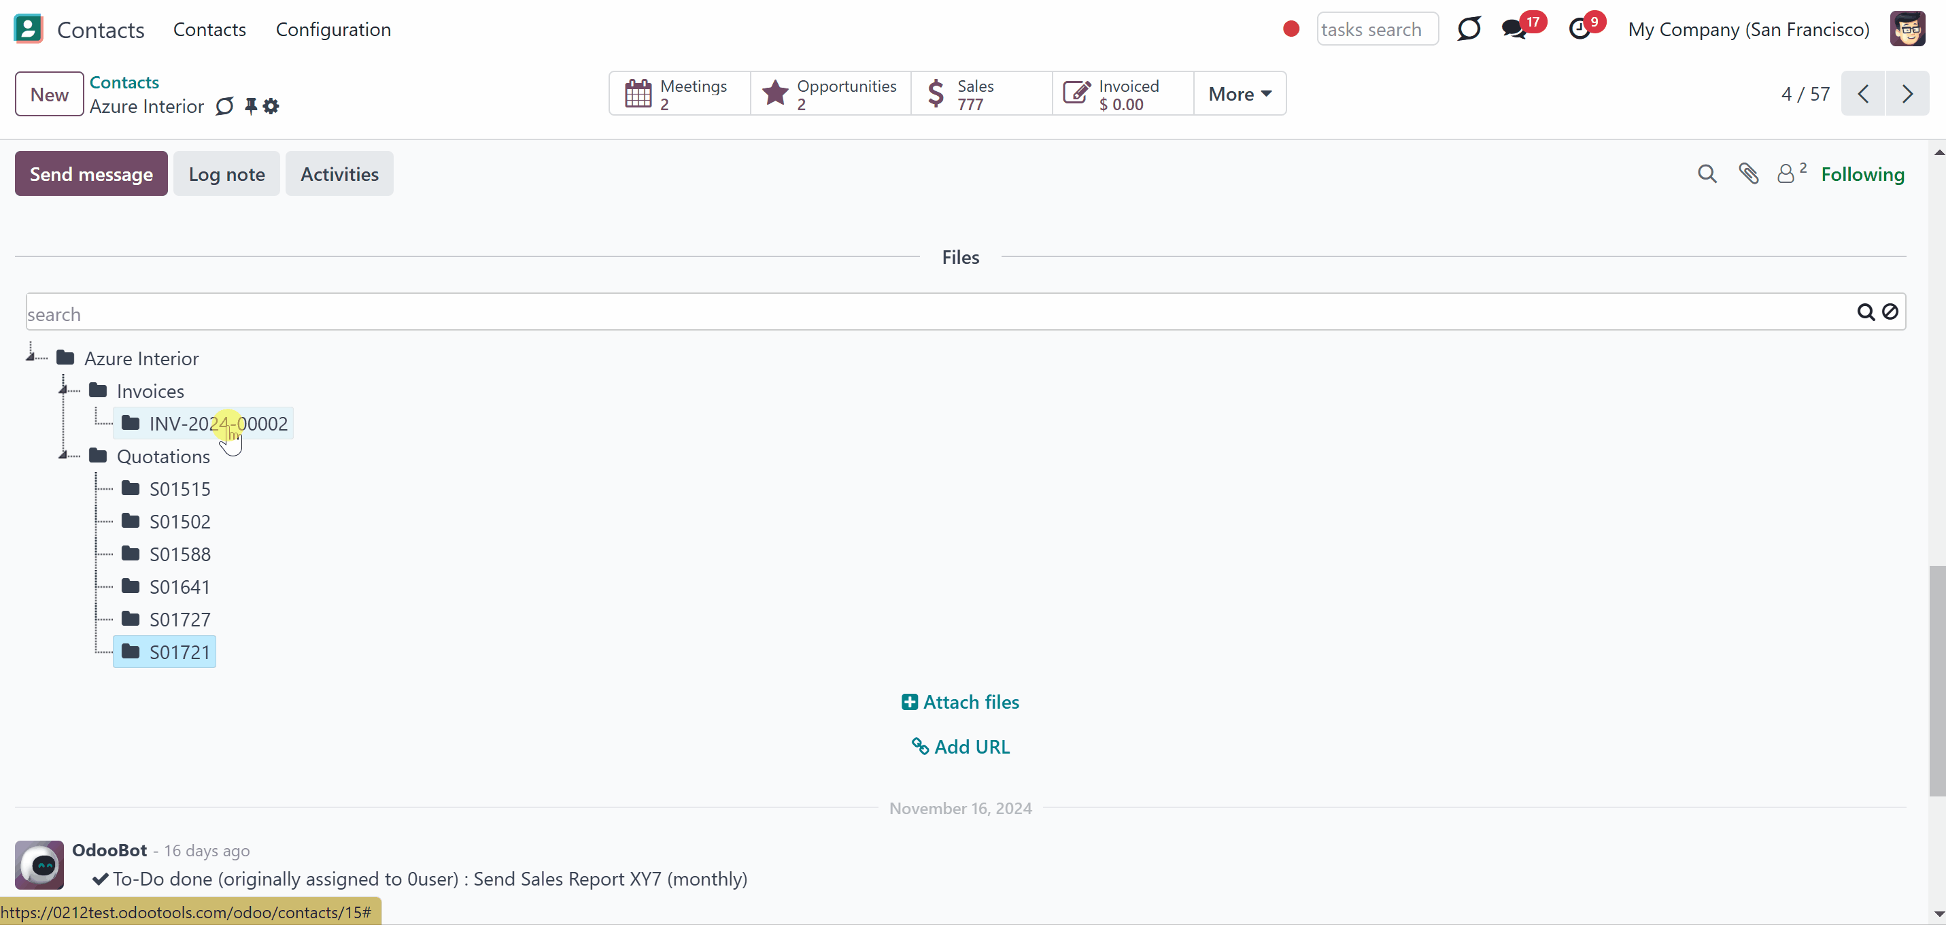Click the Files search magnifier icon

click(1865, 312)
